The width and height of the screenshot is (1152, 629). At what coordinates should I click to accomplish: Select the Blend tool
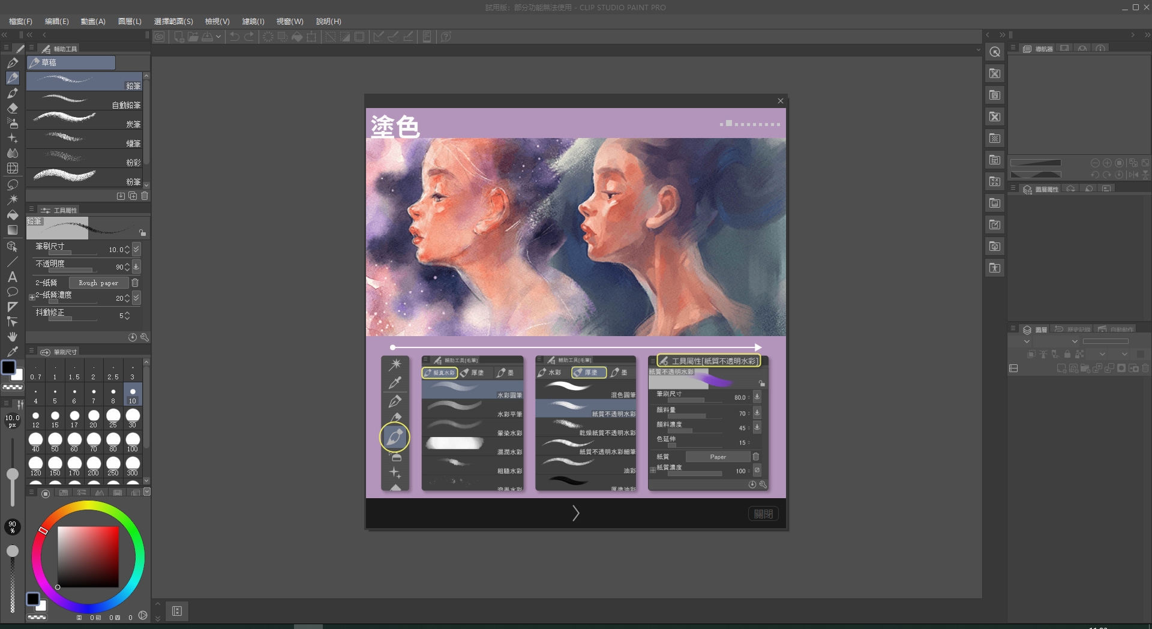coord(13,153)
